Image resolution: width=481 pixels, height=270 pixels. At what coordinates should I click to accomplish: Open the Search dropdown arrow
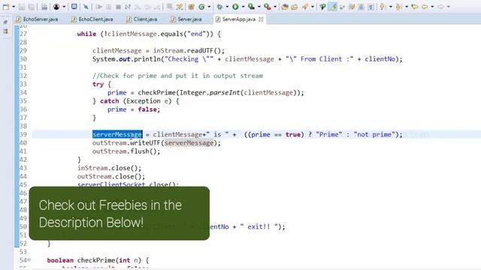click(313, 7)
